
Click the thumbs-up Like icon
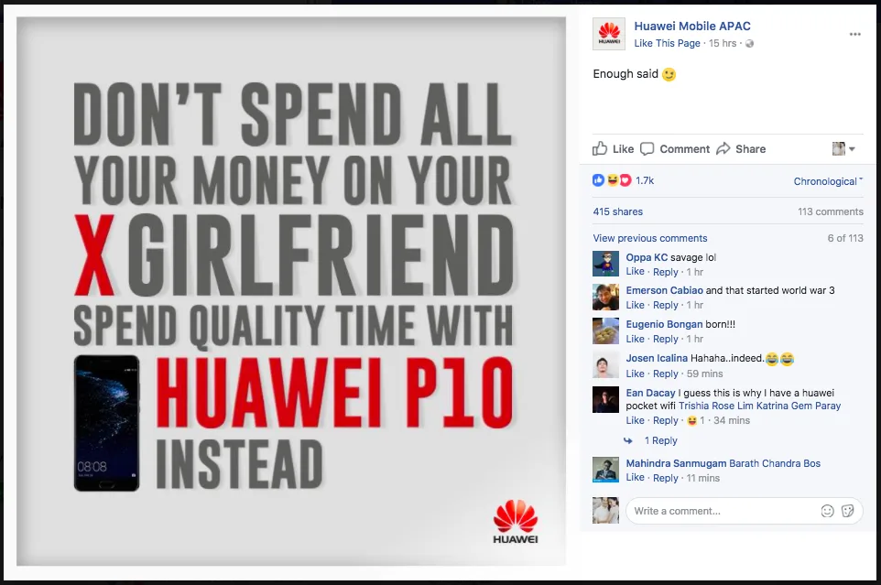point(600,149)
